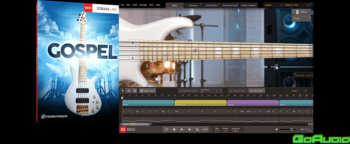Select the scissors split tool
This screenshot has height=144, width=350.
point(135,91)
